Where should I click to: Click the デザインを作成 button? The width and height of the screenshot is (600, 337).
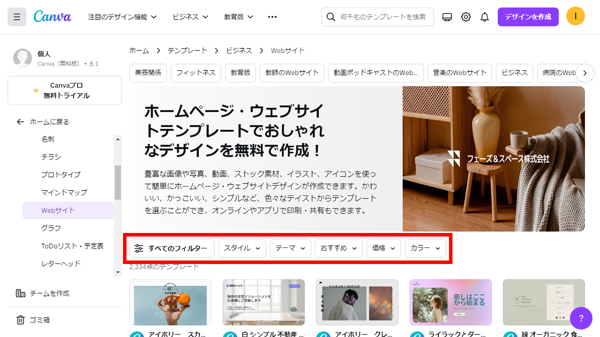[x=528, y=16]
